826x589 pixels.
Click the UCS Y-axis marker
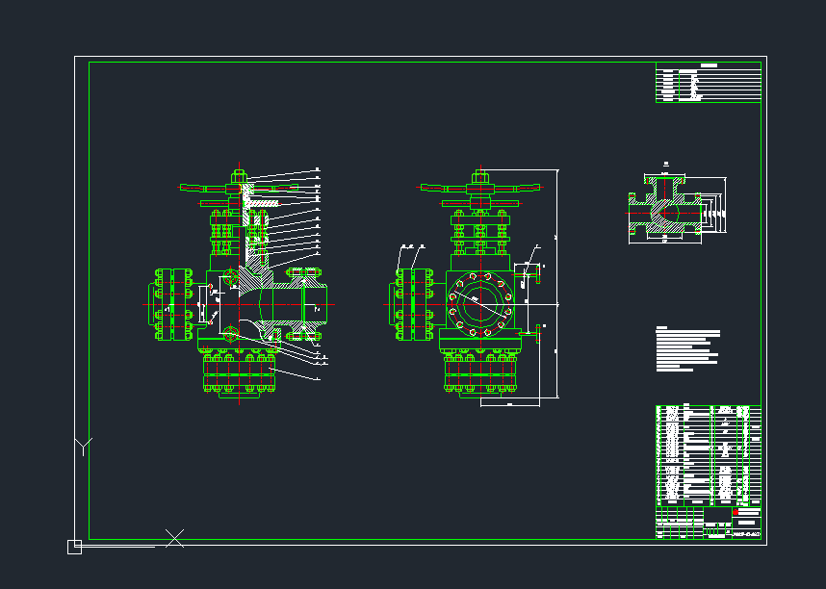pos(84,446)
